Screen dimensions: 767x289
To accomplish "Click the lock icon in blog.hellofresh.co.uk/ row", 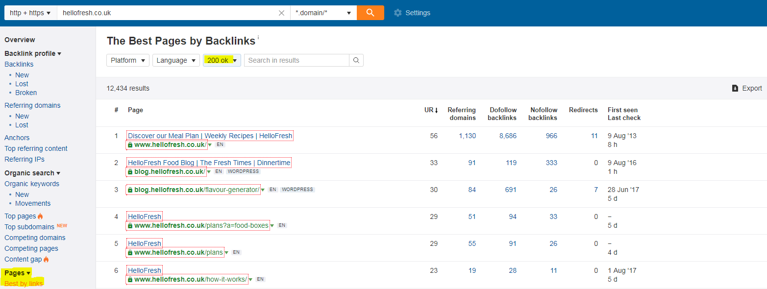I will tap(130, 172).
